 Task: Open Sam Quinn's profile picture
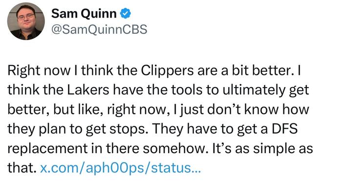[x=26, y=21]
